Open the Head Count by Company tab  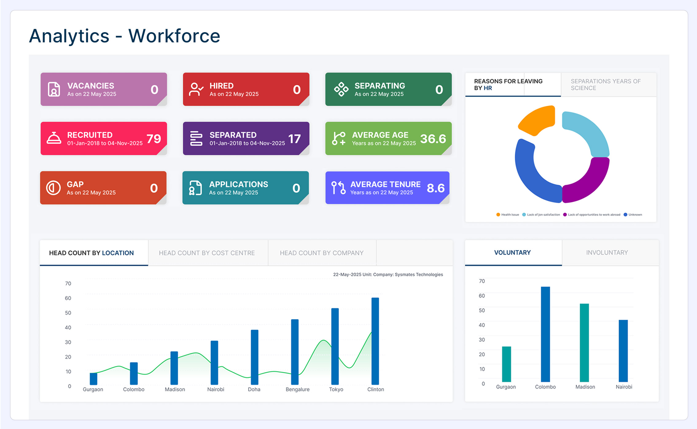[x=321, y=253]
